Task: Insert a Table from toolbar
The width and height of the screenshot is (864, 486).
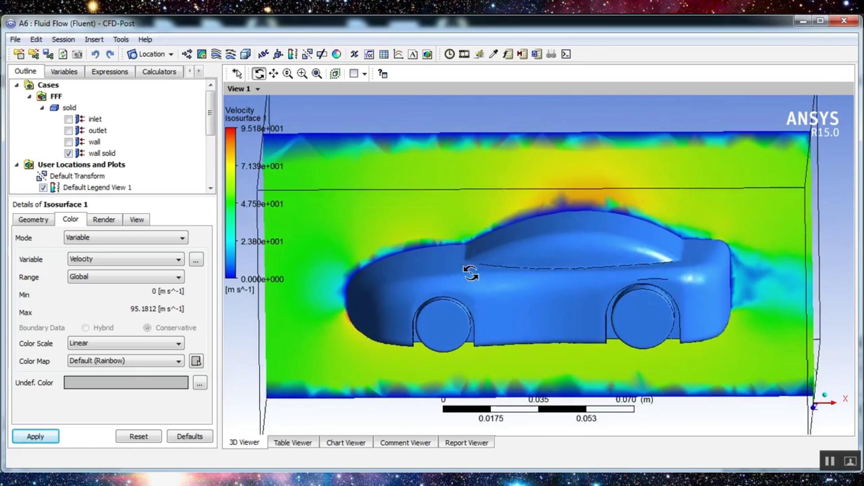Action: tap(384, 54)
